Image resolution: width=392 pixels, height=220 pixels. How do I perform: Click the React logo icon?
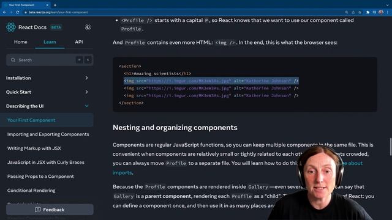coord(11,27)
